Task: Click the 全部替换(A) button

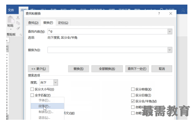Action: click(x=107, y=69)
